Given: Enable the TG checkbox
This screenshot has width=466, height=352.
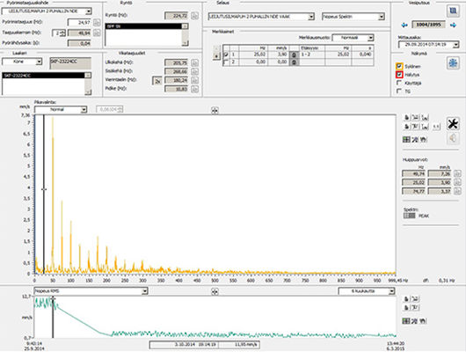Looking at the screenshot, I should click(x=399, y=91).
